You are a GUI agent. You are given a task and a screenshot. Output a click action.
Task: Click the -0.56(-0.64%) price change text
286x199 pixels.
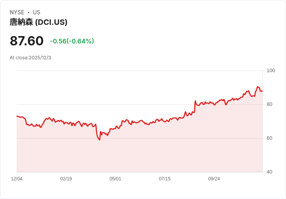point(72,41)
